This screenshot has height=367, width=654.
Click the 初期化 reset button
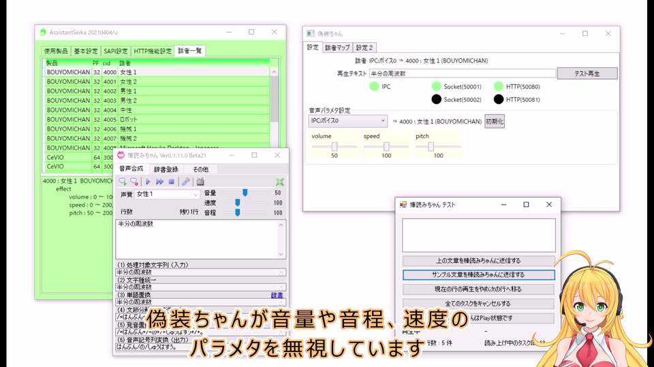coord(495,121)
